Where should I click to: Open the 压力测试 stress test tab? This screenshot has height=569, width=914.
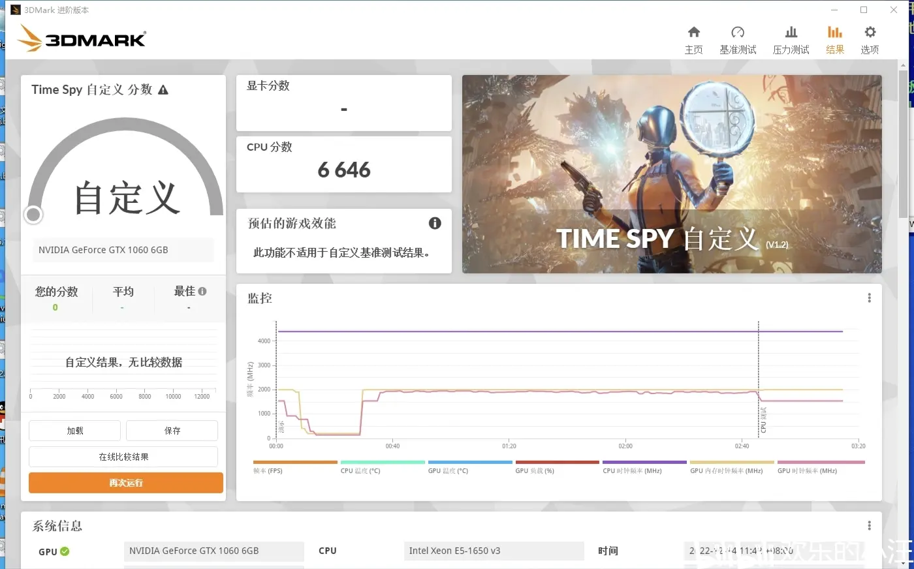(791, 40)
